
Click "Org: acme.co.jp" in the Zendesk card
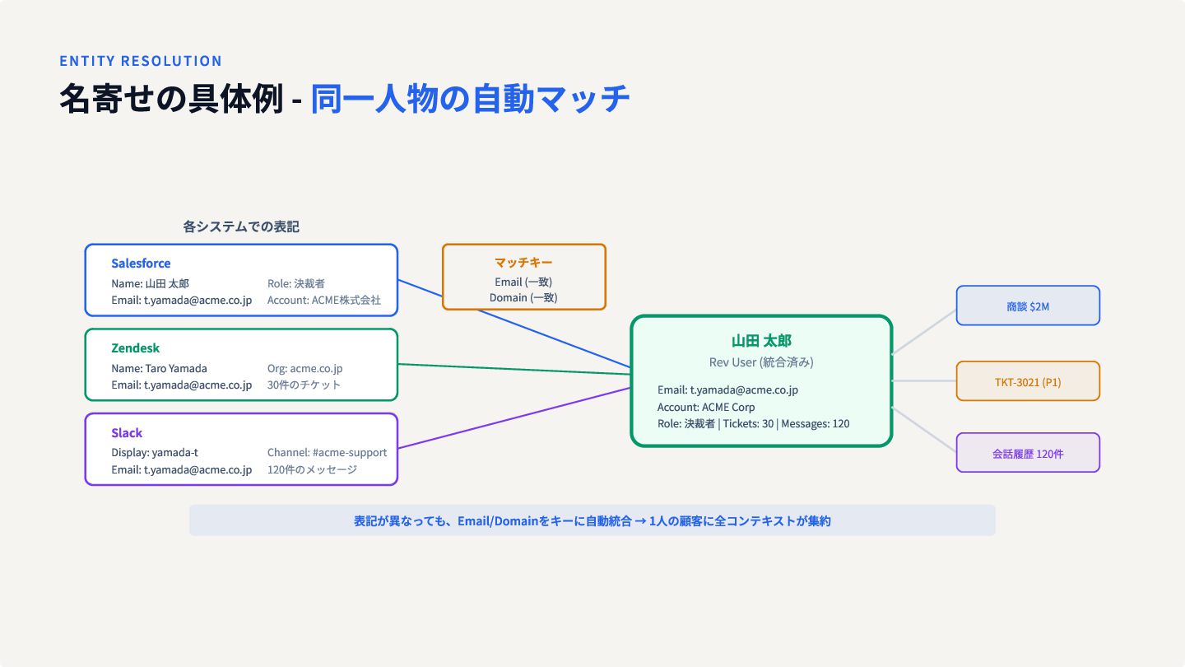pos(304,368)
